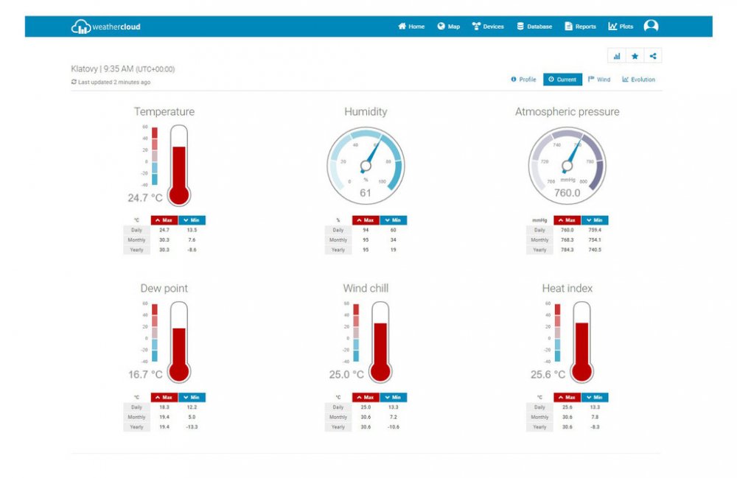The image size is (737, 478).
Task: Click the Dew point thermometer graphic
Action: click(178, 342)
